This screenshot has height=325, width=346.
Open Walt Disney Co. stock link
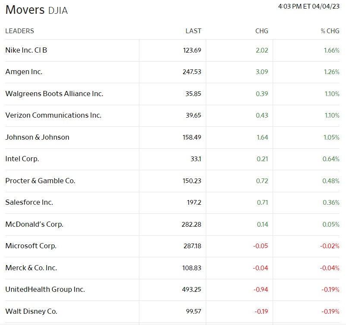click(31, 311)
